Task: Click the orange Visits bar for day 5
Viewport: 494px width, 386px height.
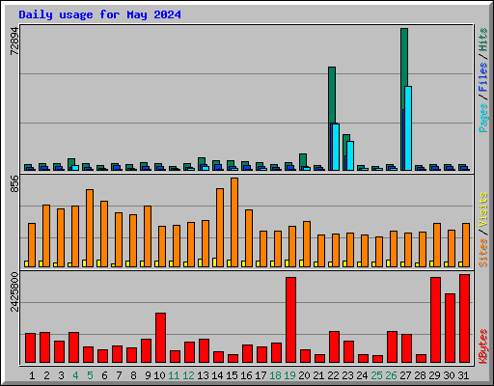Action: [90, 228]
